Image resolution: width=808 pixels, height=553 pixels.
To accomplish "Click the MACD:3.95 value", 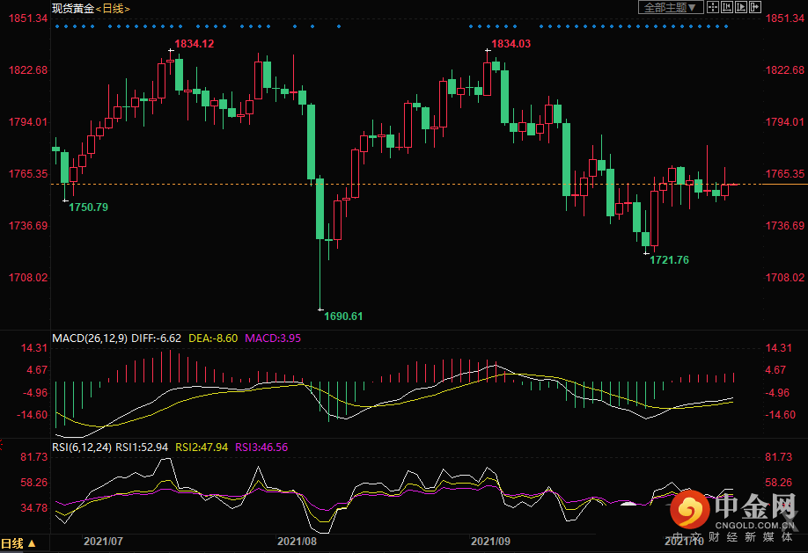I will [273, 338].
